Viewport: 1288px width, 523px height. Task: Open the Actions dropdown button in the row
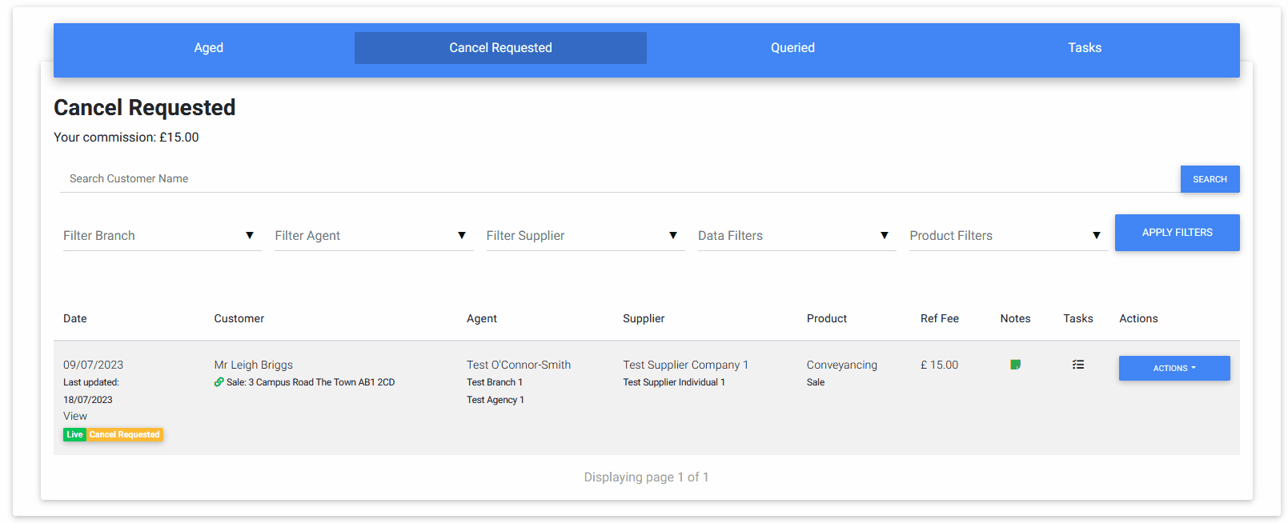[x=1174, y=369]
